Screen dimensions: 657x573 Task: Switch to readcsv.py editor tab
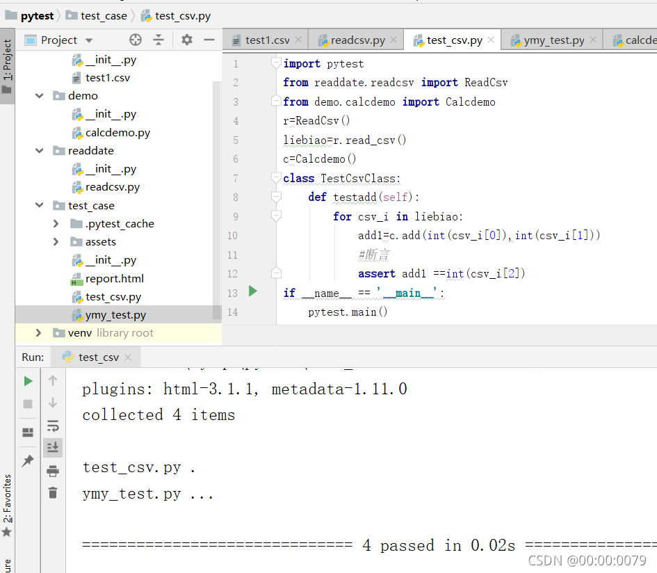tap(356, 40)
